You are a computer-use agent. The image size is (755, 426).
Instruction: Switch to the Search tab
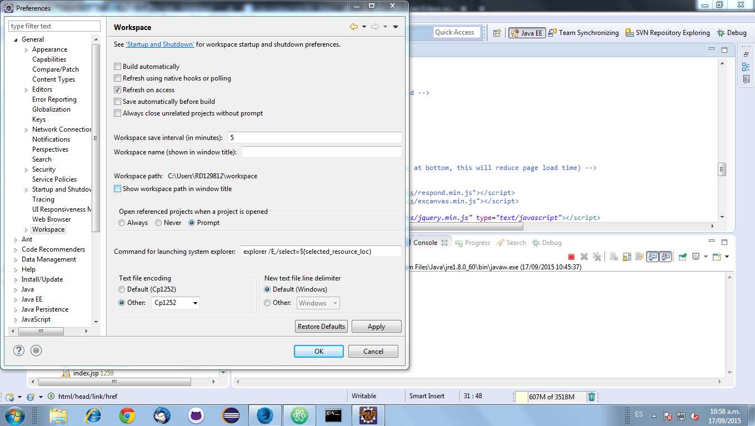(x=511, y=243)
